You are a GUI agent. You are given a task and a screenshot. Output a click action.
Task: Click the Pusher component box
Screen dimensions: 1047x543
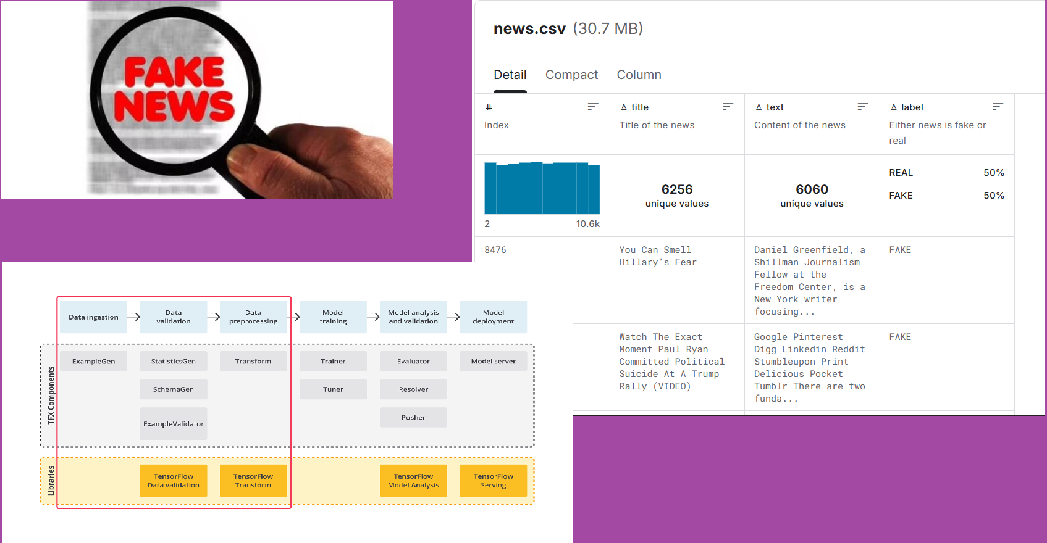click(413, 417)
